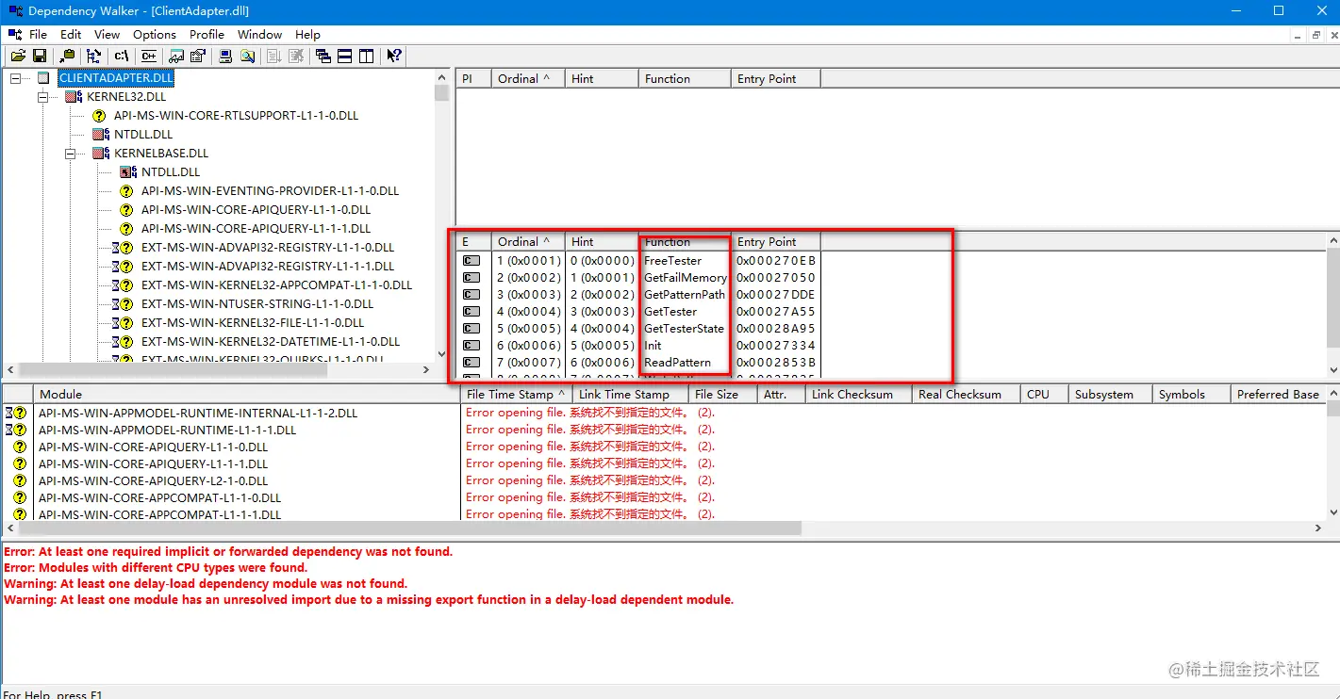This screenshot has width=1340, height=699.
Task: Click question icon beside API-MS-WIN-CORE-RTLSUPPORT-L1-1-0.DLL
Action: point(100,115)
